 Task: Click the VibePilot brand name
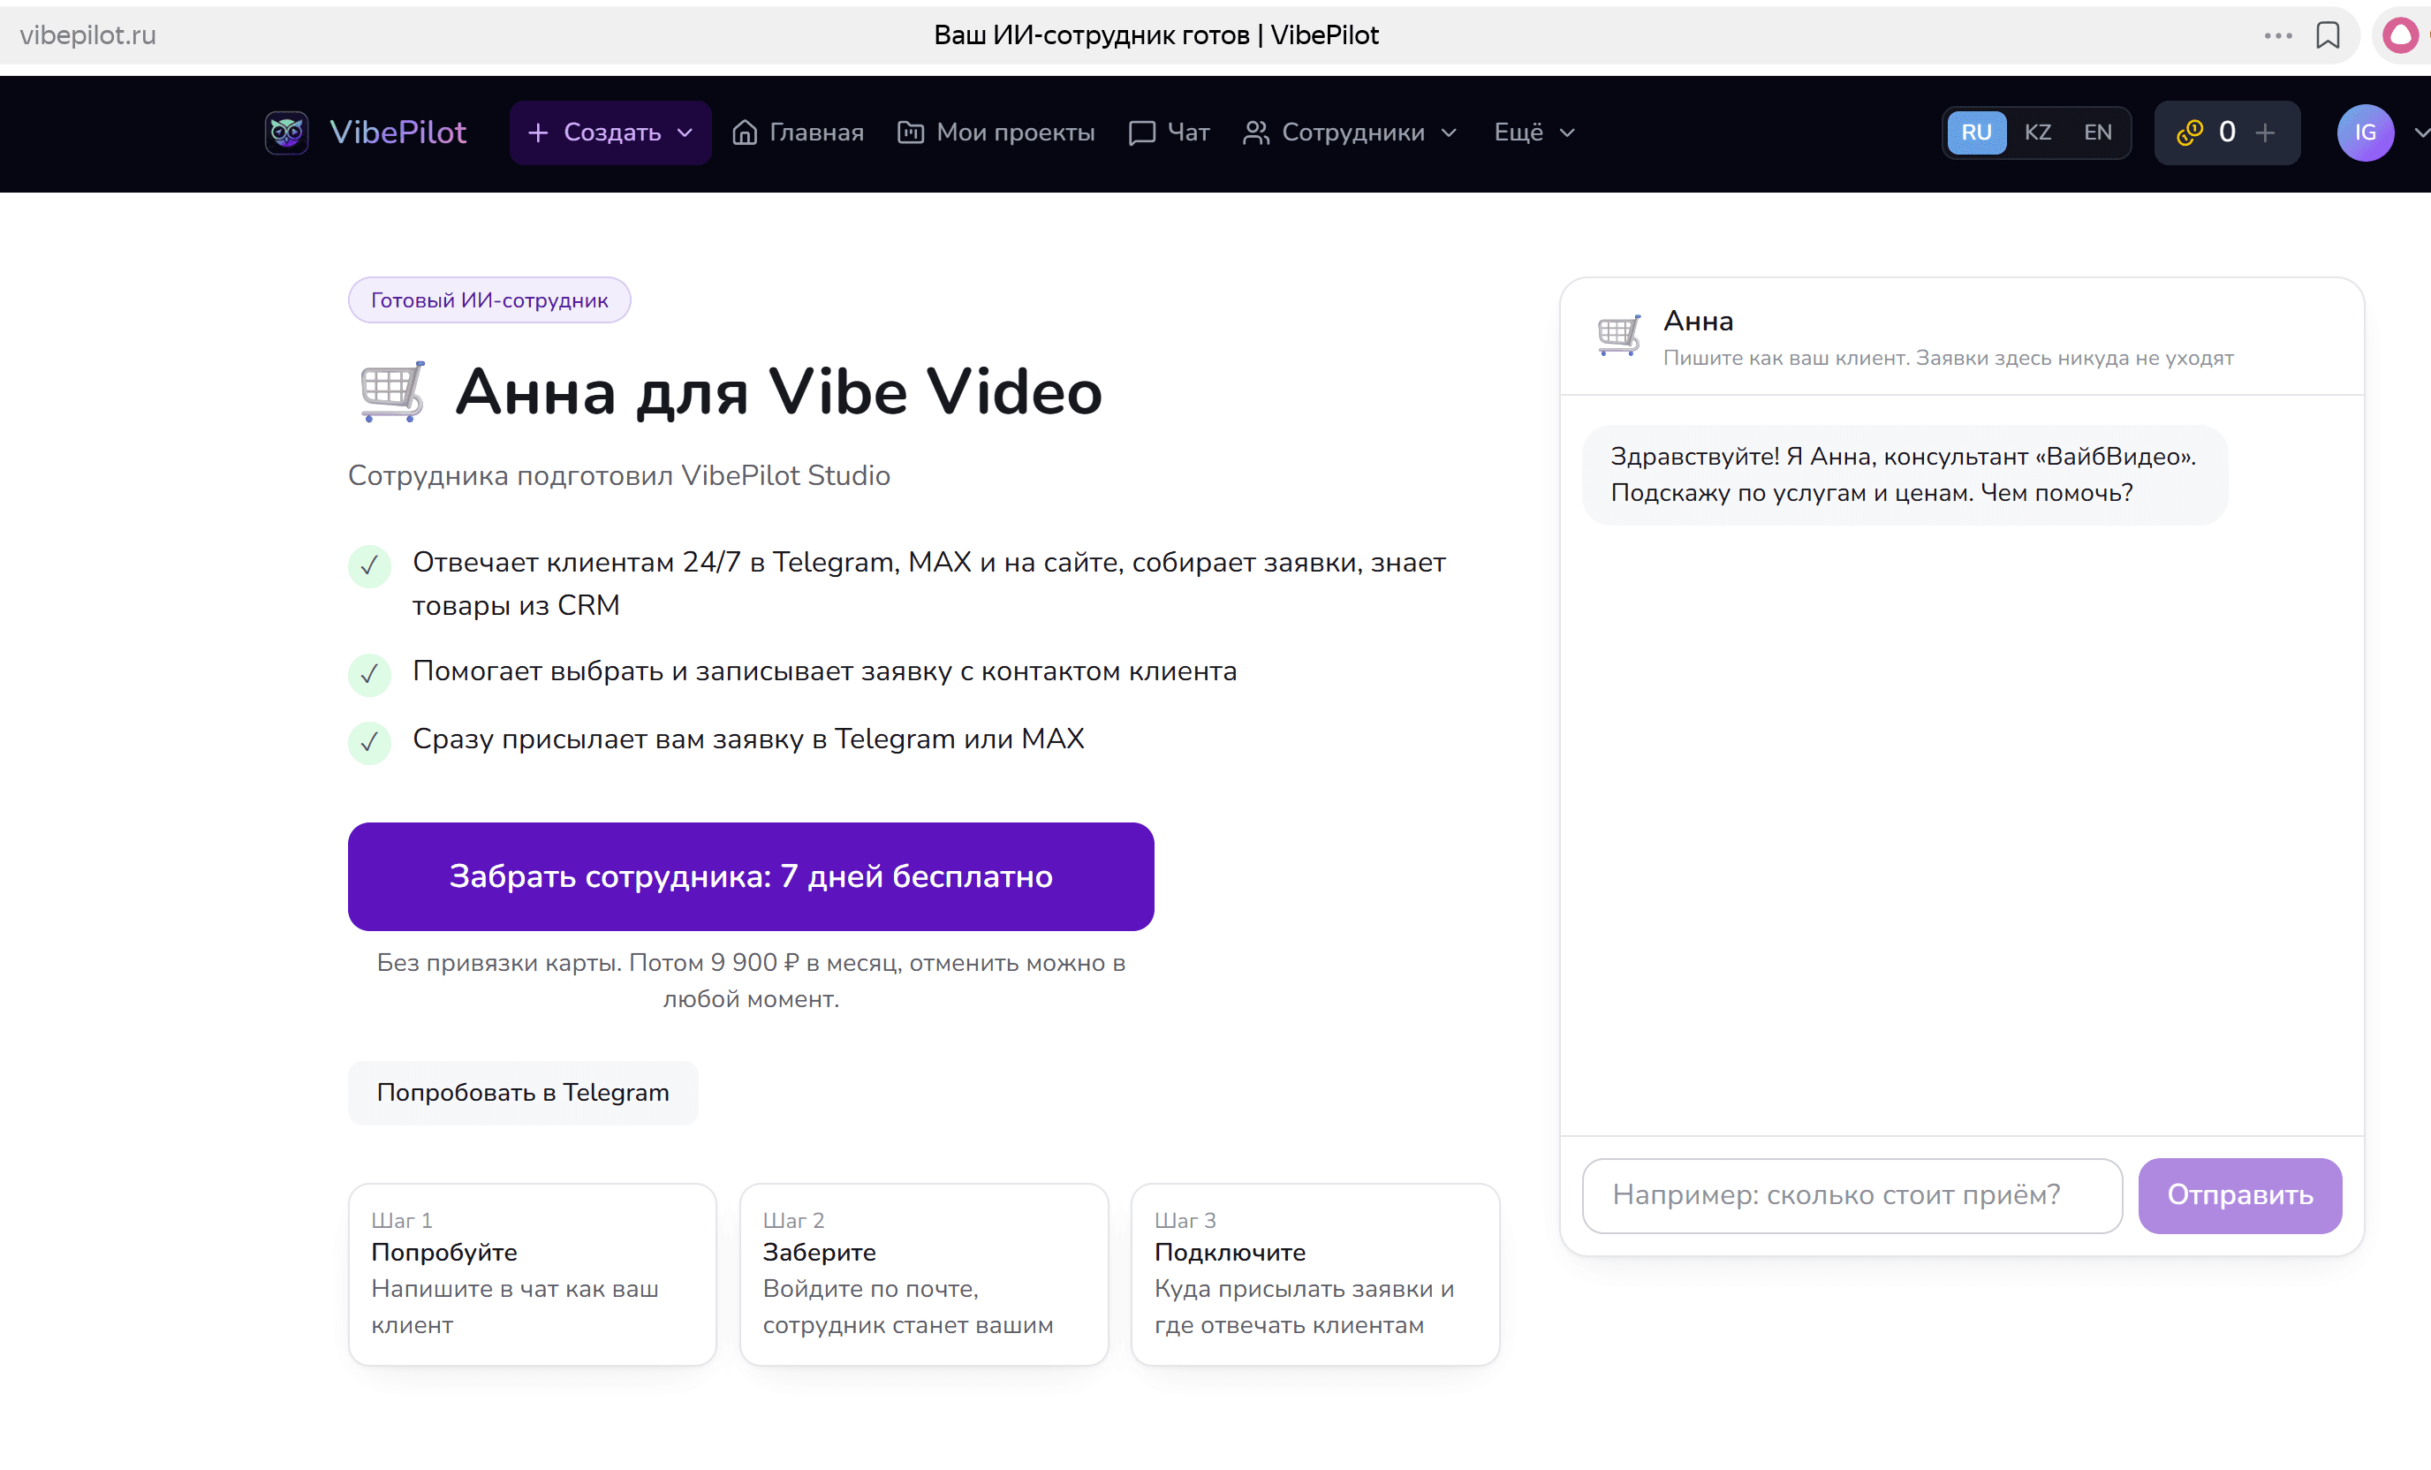(398, 133)
